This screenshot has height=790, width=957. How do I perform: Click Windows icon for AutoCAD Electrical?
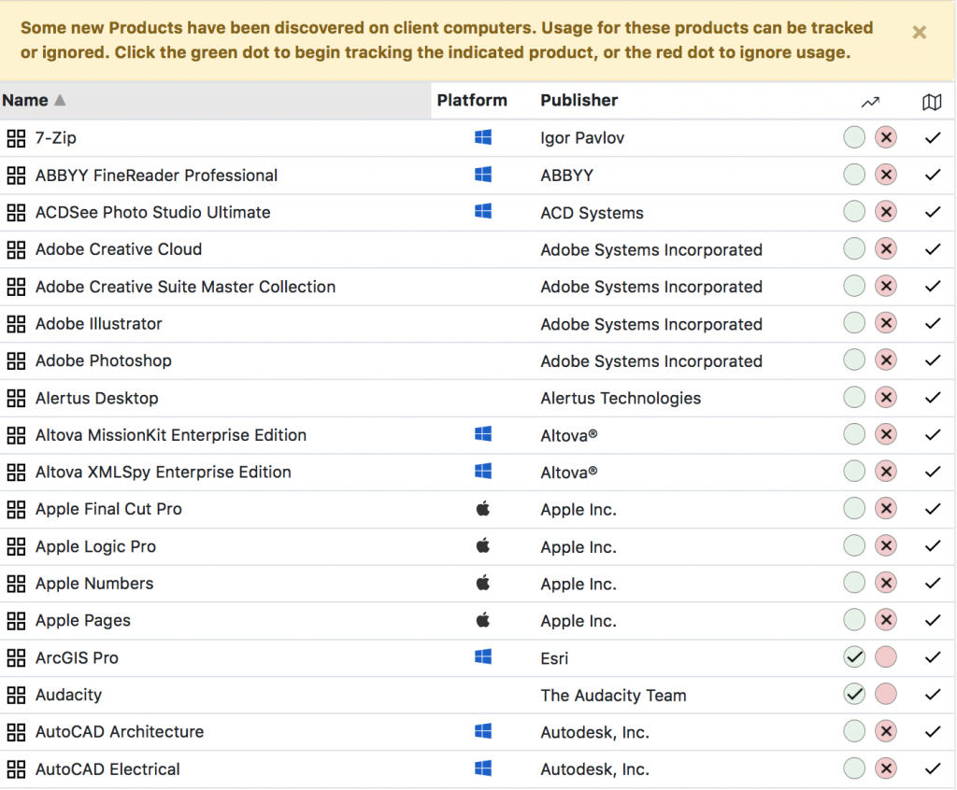pyautogui.click(x=483, y=768)
